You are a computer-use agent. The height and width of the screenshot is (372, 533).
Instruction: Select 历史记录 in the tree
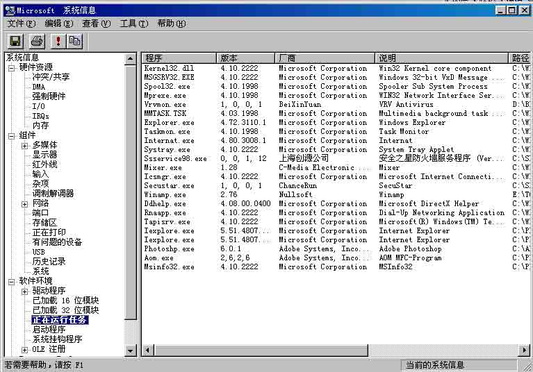(x=49, y=262)
